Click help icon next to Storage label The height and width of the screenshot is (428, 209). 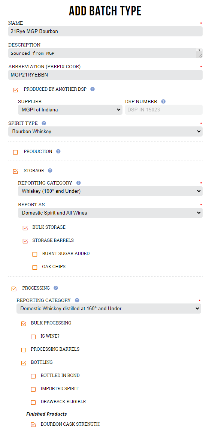click(50, 170)
